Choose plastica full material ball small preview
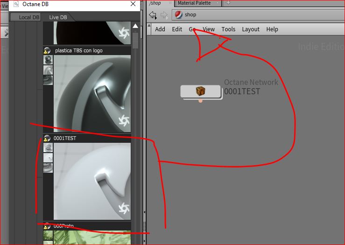345x245 pixels. click(48, 60)
